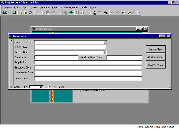Click the Delete Record toolbar icon
This screenshot has width=179, height=129.
118,13
